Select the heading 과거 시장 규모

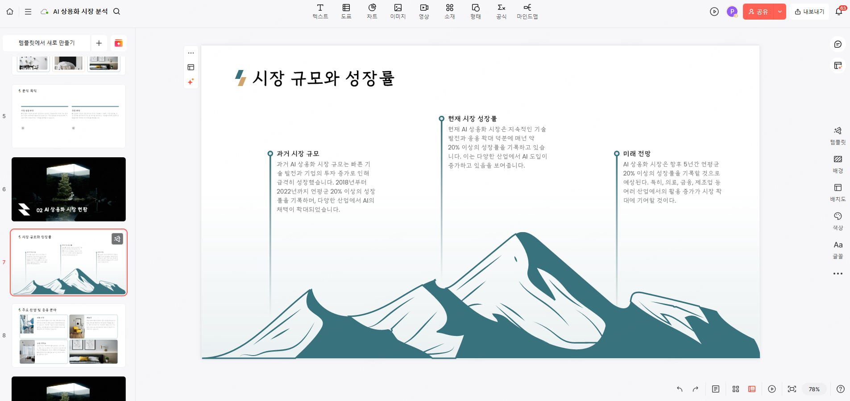(x=298, y=154)
